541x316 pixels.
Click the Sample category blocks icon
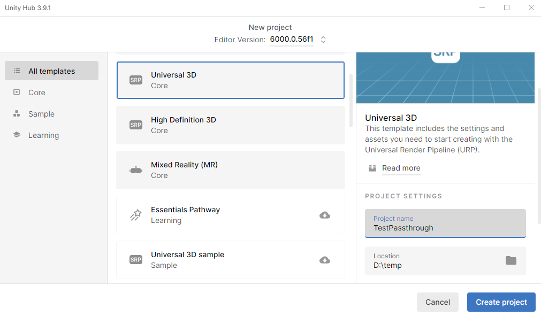point(17,113)
